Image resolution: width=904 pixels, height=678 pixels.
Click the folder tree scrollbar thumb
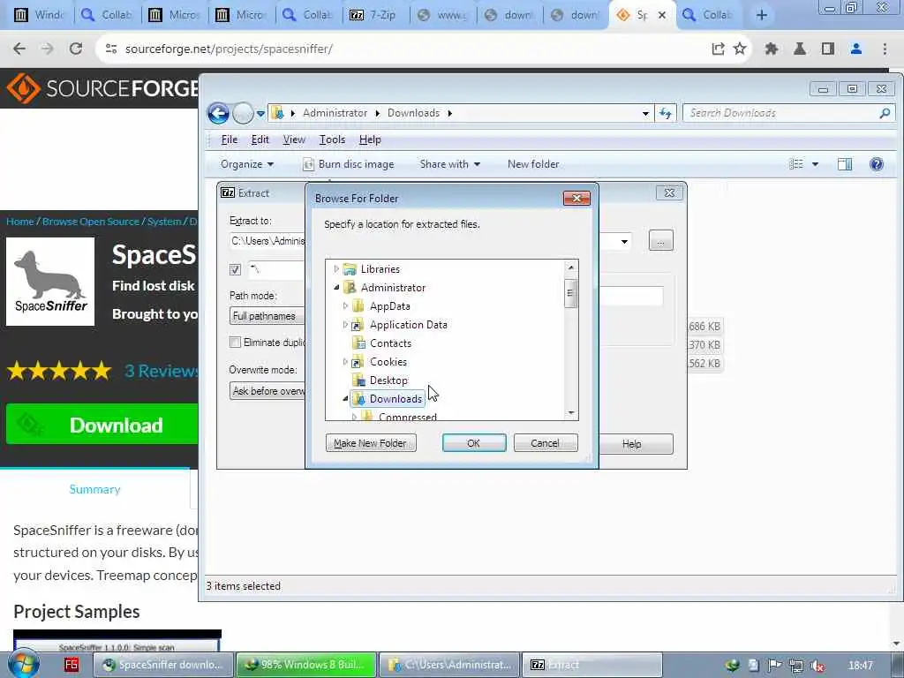click(x=570, y=293)
